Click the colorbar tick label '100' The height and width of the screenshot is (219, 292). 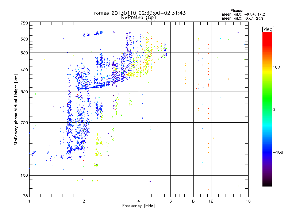276,67
